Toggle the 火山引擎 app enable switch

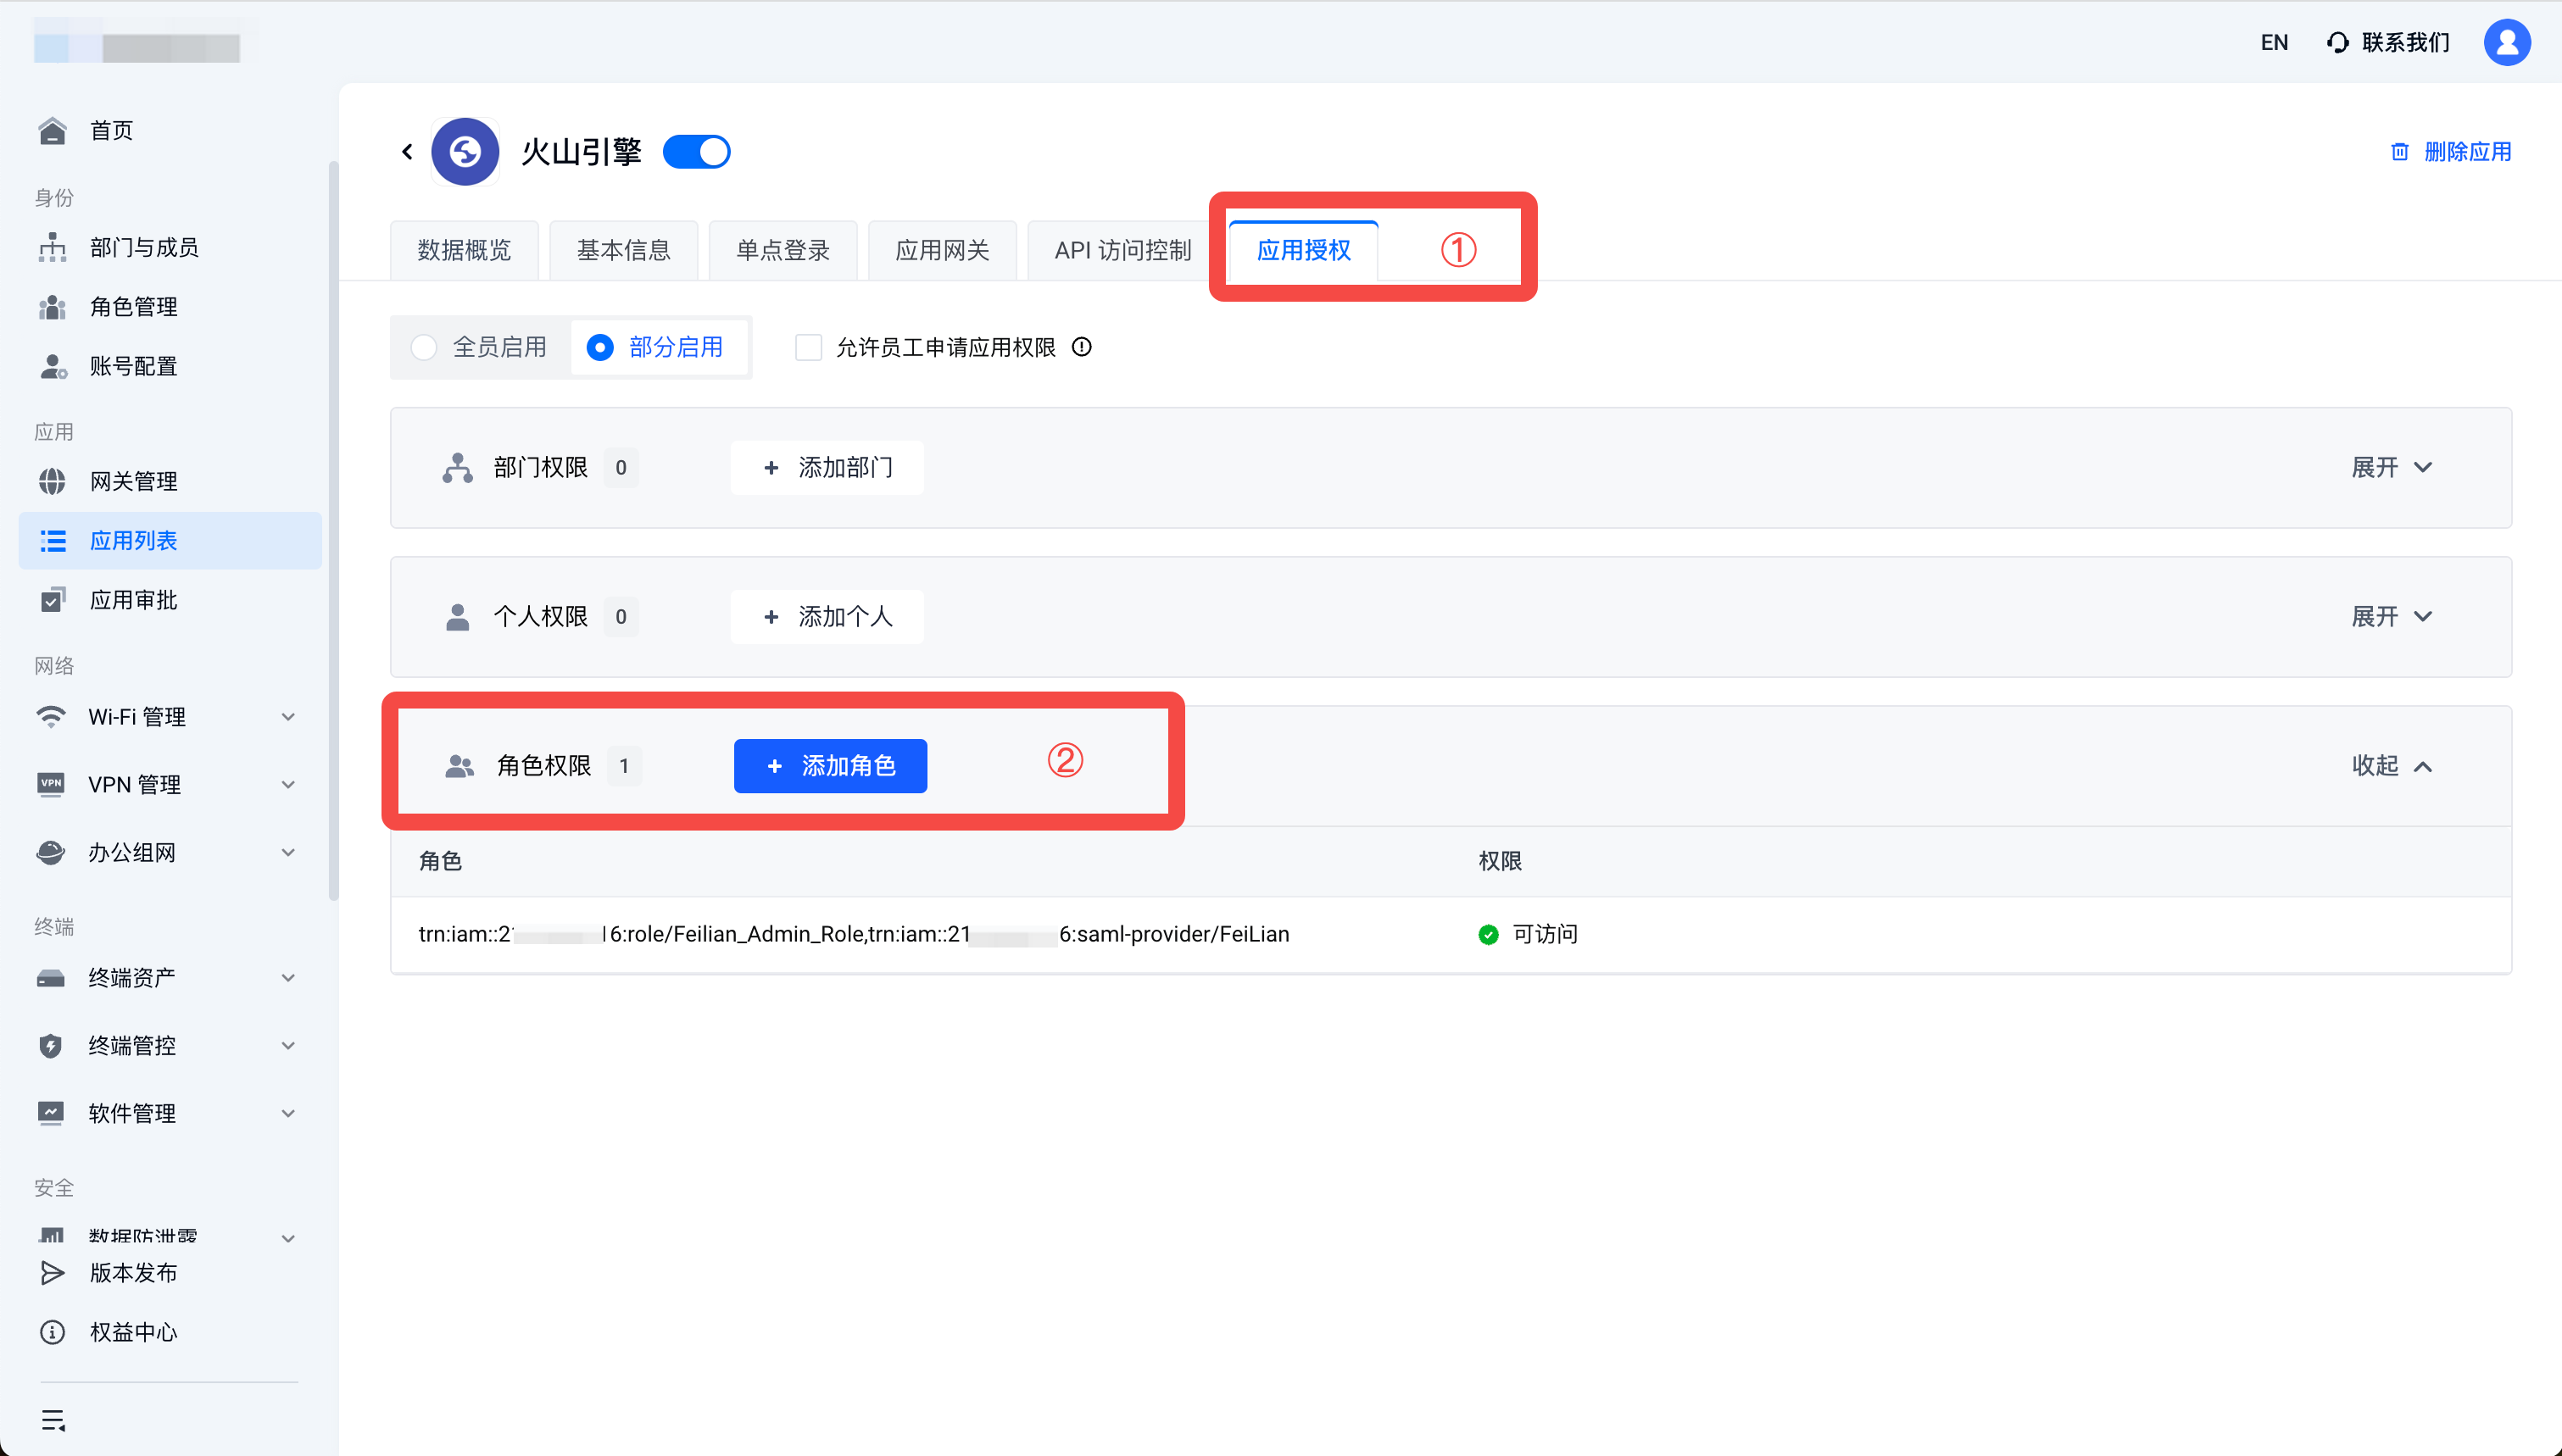pos(697,152)
